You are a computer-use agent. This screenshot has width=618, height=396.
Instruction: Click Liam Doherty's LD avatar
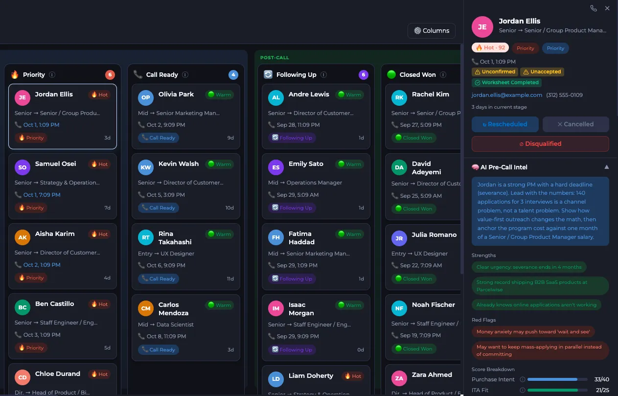[276, 379]
